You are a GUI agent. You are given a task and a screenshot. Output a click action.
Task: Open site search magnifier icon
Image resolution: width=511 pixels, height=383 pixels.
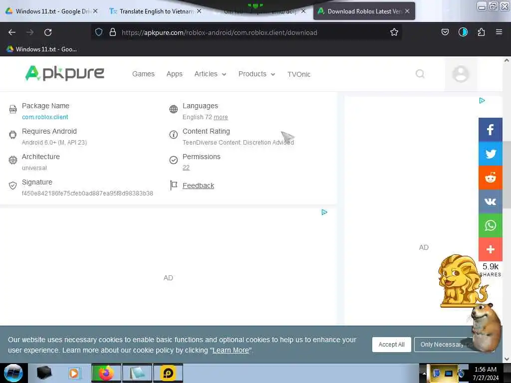420,74
